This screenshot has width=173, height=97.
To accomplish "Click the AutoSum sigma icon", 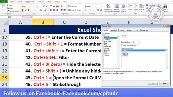I will tap(147, 5).
